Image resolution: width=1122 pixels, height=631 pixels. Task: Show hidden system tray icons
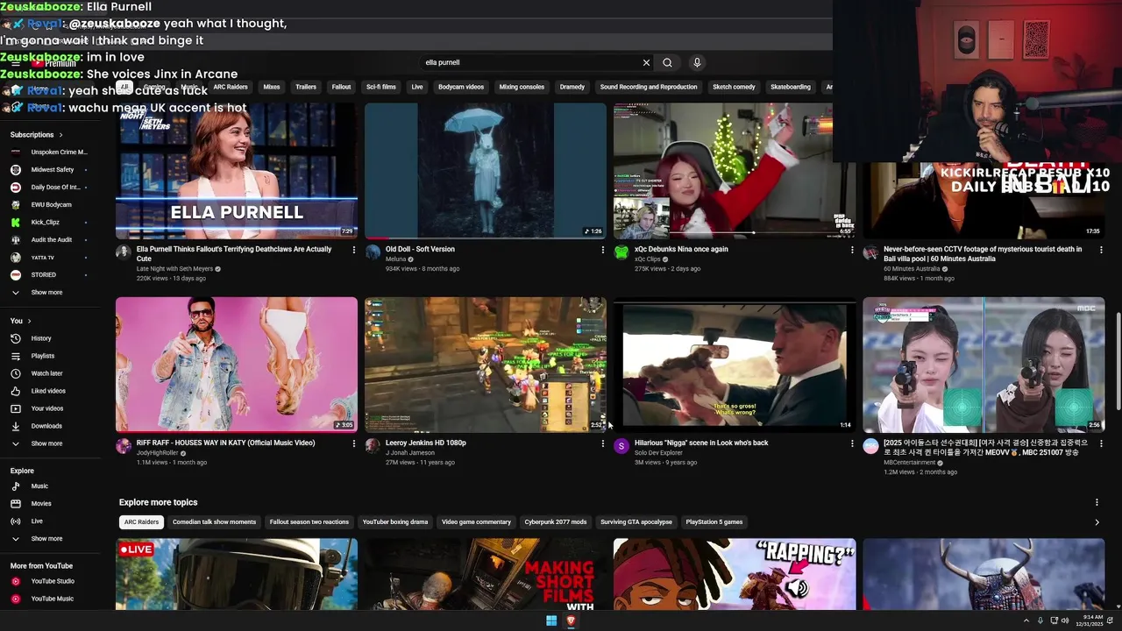coord(1026,620)
